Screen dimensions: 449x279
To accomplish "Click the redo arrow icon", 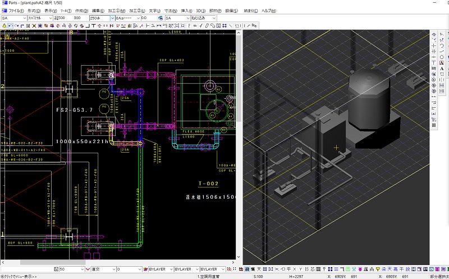I will point(16,26).
